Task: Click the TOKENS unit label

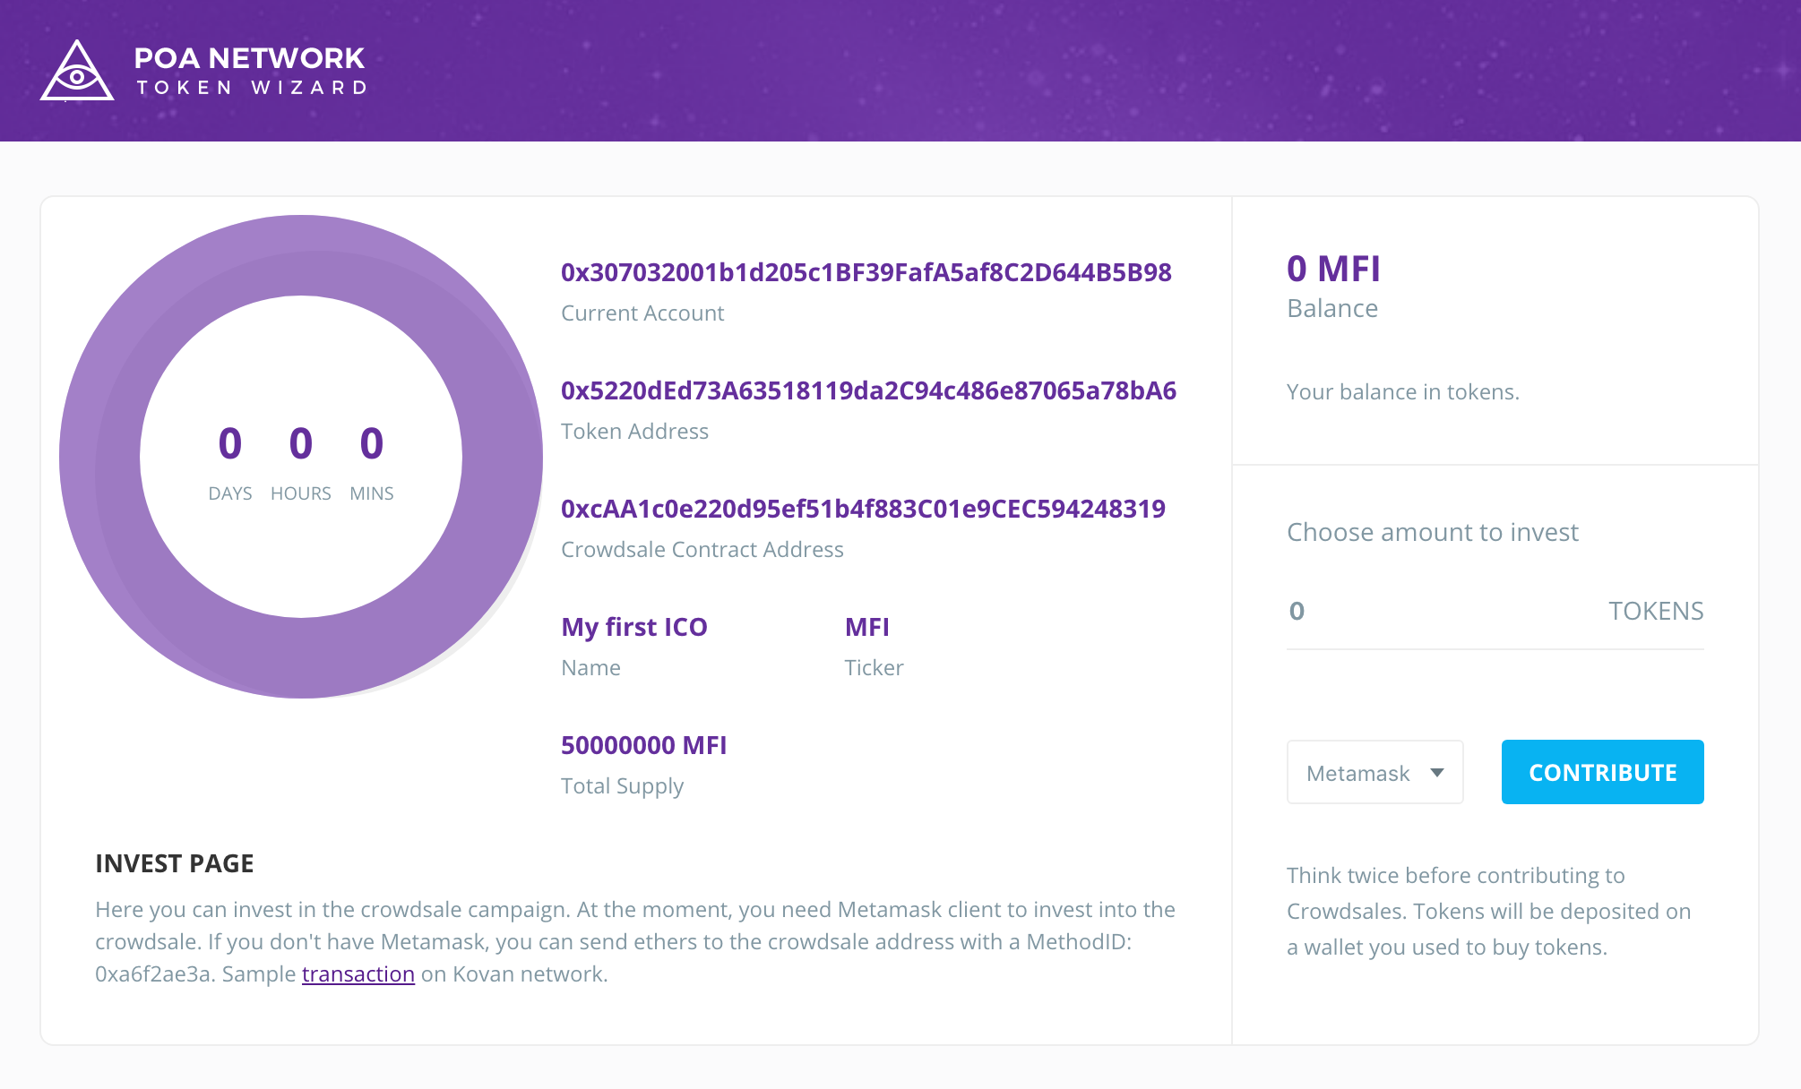Action: click(1656, 611)
